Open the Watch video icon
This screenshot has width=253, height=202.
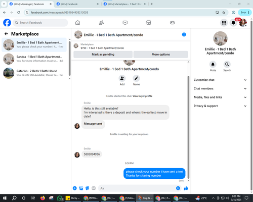coord(125,23)
